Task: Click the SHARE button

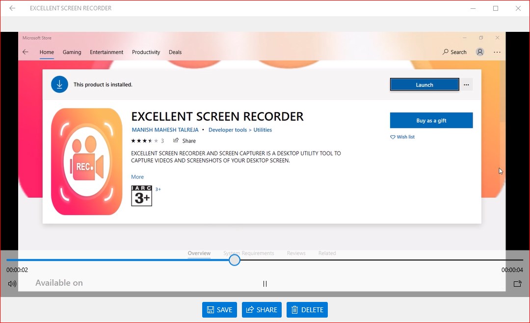Action: tap(262, 310)
